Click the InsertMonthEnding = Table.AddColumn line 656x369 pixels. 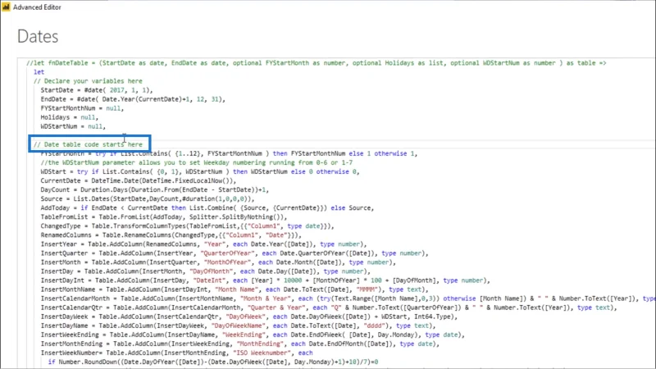(240, 344)
